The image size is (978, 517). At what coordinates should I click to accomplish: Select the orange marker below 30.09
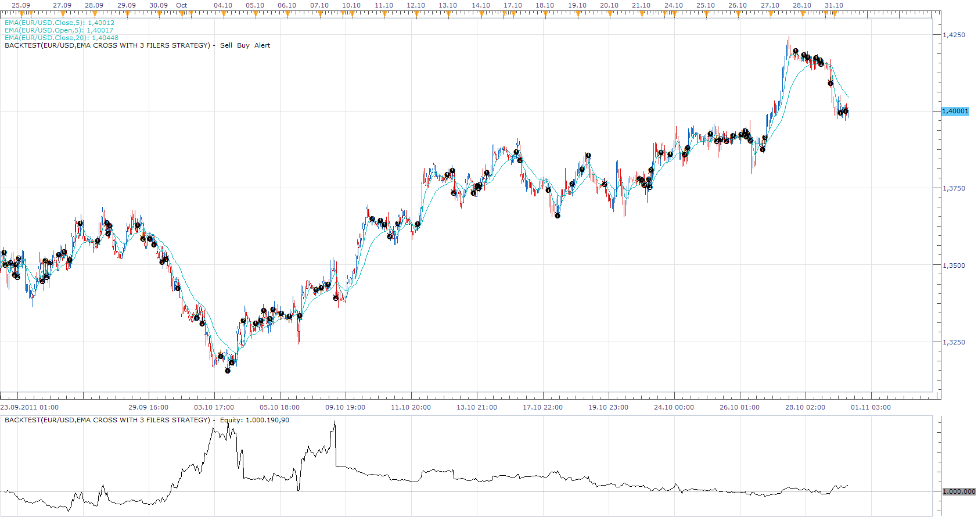(159, 13)
